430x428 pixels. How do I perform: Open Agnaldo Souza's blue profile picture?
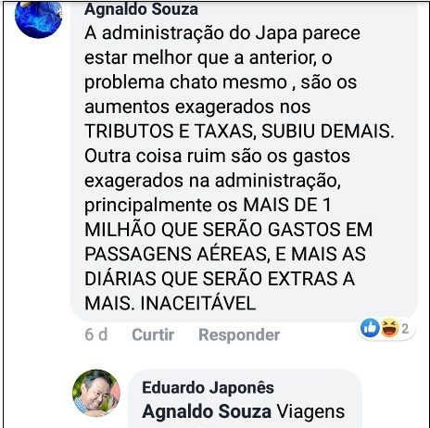pyautogui.click(x=39, y=19)
